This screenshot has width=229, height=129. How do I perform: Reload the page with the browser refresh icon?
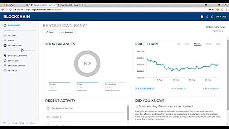10,10
